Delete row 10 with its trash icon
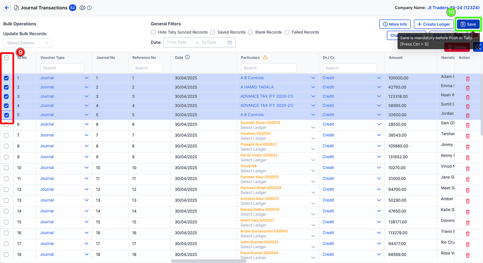483x263 pixels. (x=468, y=169)
